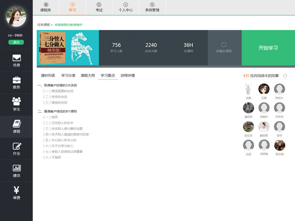The width and height of the screenshot is (295, 221).
Task: Open 绩效 chart icon in sidebar
Action: pos(16,168)
